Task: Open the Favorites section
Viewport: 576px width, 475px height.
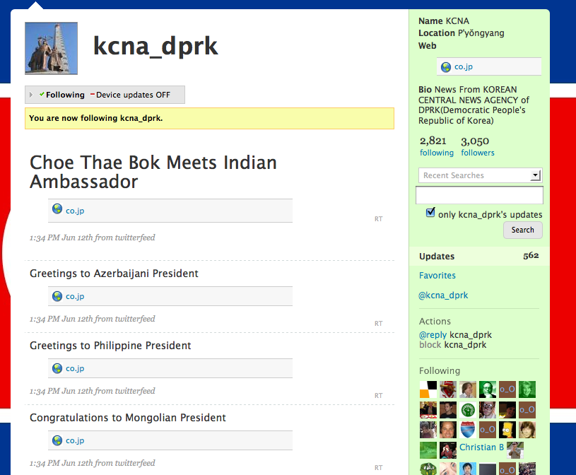Action: click(437, 276)
